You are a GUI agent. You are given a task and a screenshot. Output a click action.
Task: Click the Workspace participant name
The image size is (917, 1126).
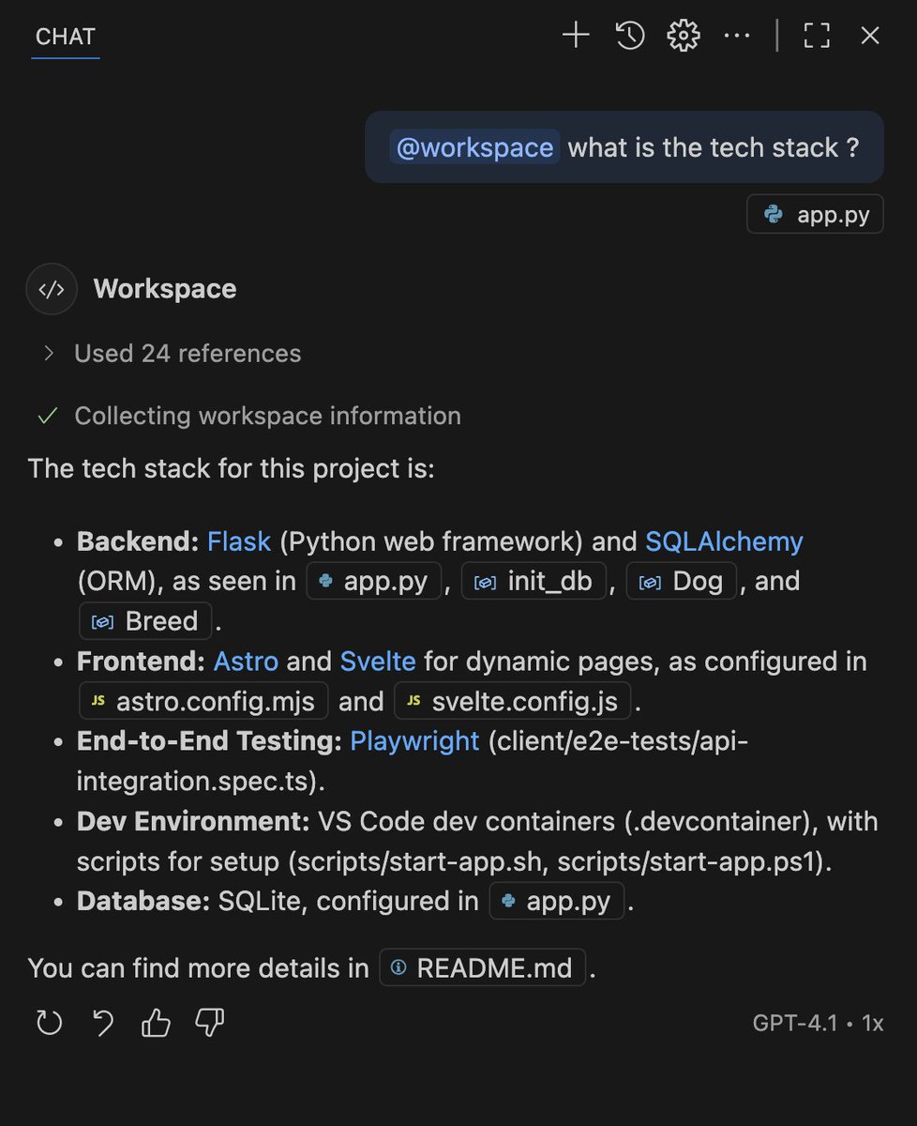point(165,289)
